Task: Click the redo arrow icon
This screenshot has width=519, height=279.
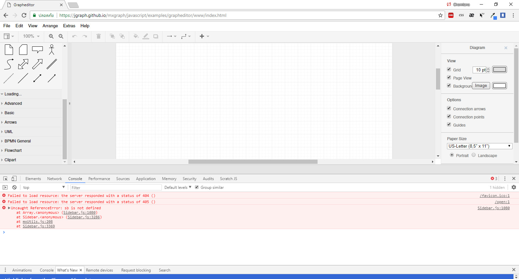Action: (85, 36)
